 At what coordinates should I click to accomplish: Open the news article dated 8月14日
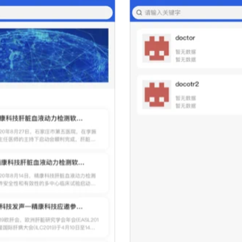54,173
